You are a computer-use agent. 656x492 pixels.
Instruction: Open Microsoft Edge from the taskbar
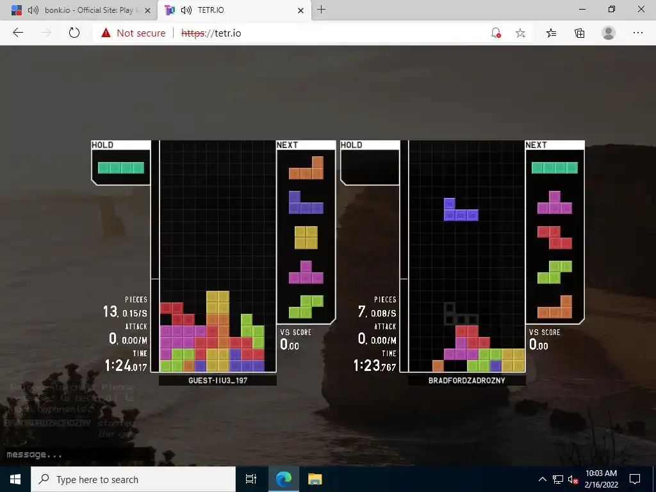coord(283,479)
